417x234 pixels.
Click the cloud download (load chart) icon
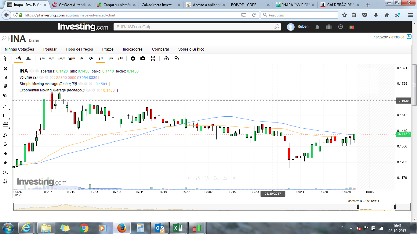(166, 58)
